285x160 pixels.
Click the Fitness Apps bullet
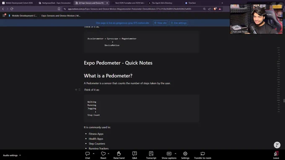96,134
